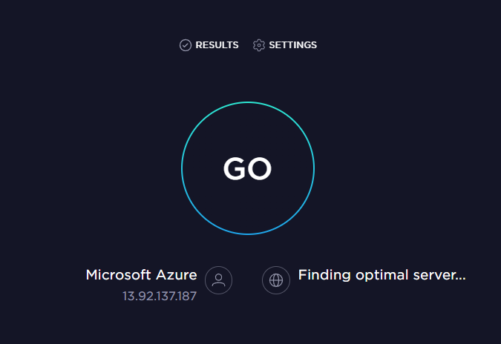Tap the letter G inside GO
501x344 pixels.
point(235,168)
